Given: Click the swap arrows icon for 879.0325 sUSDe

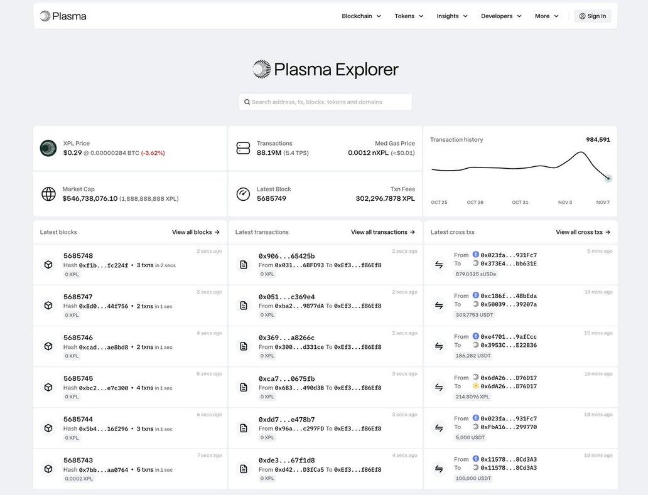Looking at the screenshot, I should click(439, 265).
